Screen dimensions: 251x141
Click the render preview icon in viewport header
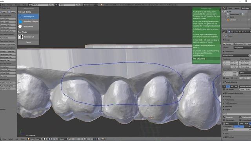click(x=102, y=139)
